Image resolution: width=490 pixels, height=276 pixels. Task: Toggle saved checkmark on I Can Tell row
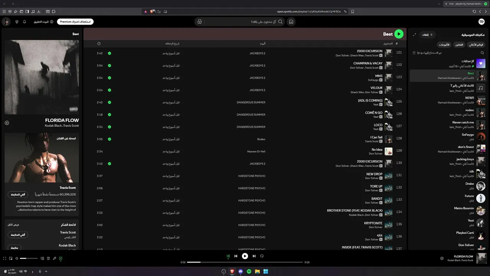(x=109, y=139)
